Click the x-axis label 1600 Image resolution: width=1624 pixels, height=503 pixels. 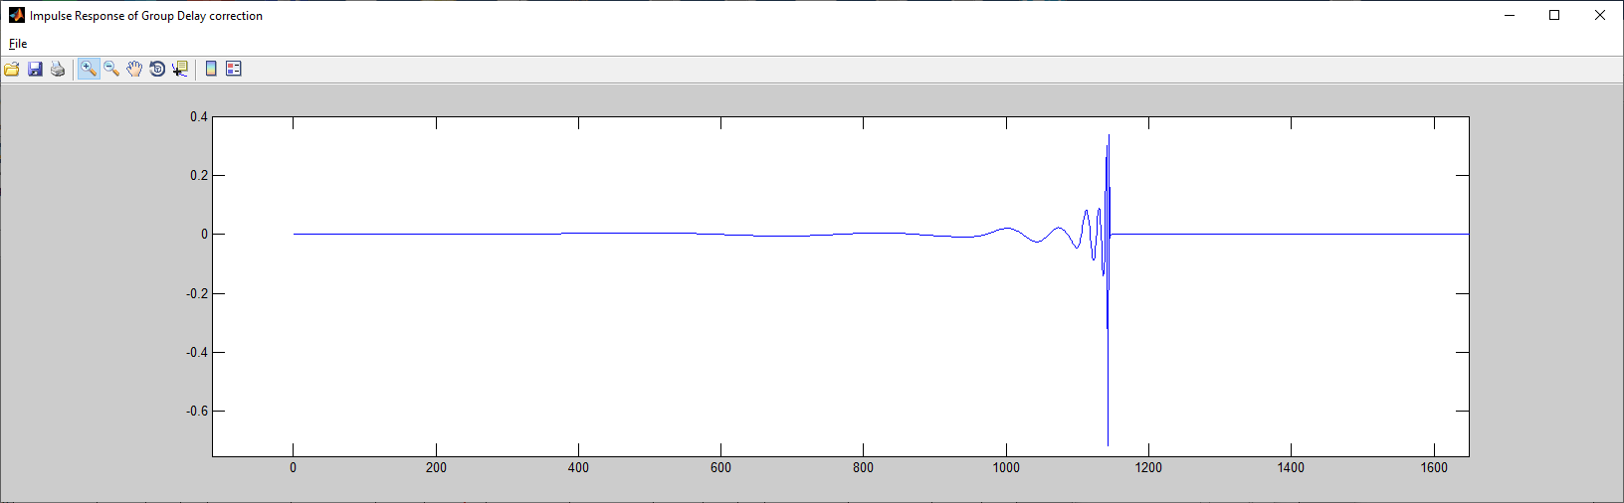(x=1434, y=467)
